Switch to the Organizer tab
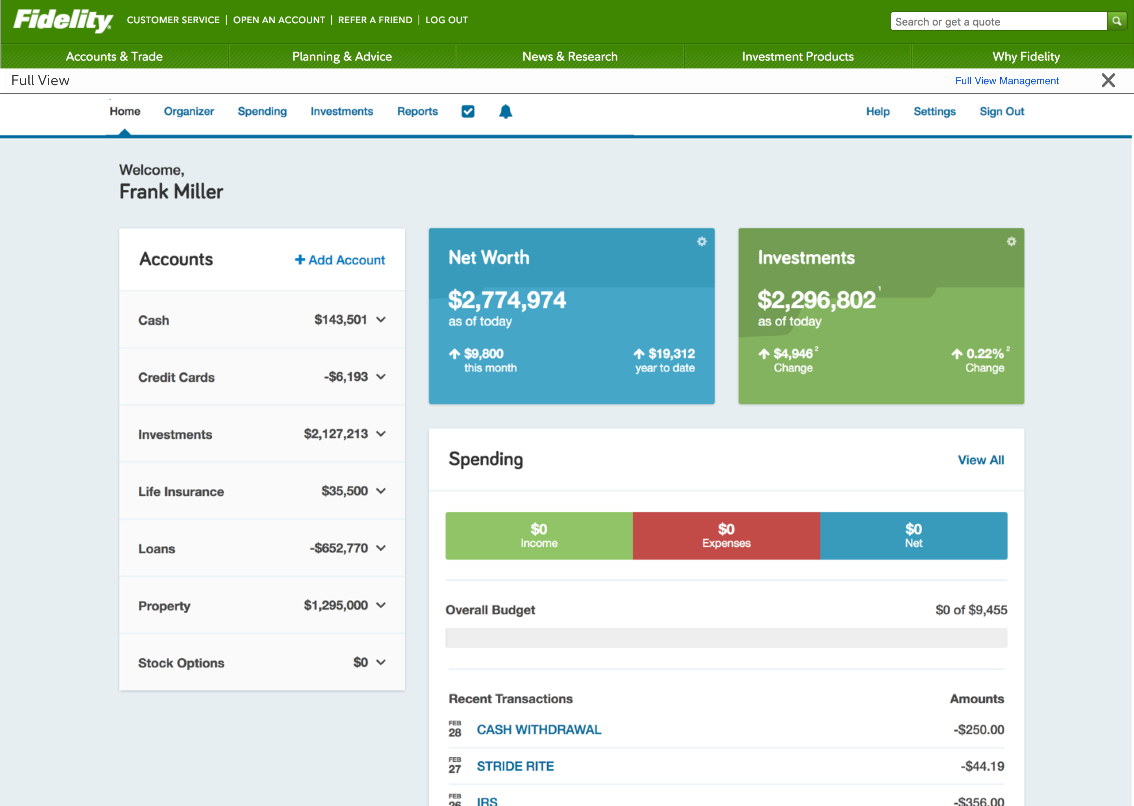The height and width of the screenshot is (806, 1134). (x=189, y=112)
